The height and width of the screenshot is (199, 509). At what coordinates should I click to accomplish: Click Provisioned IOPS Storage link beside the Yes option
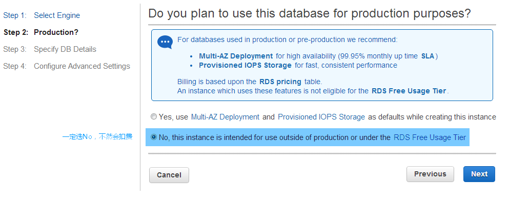pyautogui.click(x=321, y=117)
